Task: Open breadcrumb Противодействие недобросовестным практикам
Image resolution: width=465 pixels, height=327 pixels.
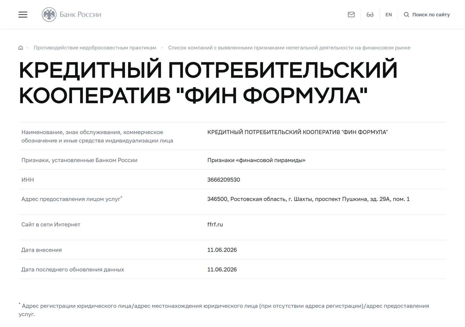Action: click(95, 48)
